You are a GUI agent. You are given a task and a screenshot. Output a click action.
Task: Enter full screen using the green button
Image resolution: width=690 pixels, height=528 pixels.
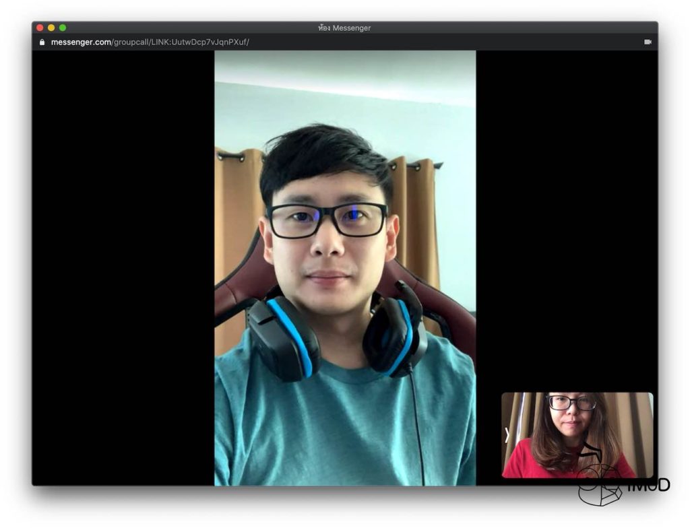point(63,28)
